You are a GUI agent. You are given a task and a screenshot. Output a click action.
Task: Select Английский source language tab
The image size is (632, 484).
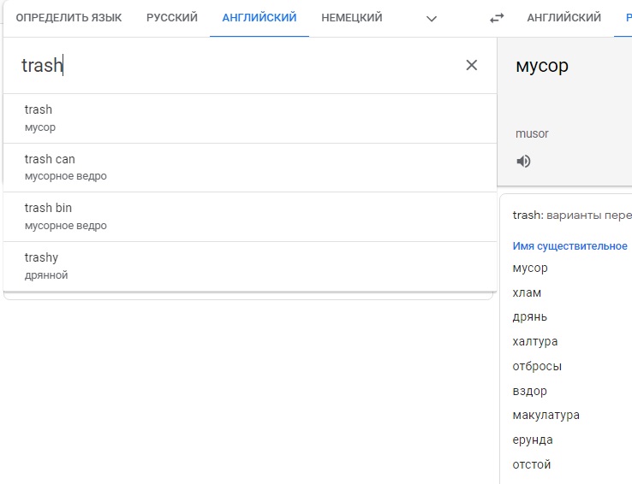259,18
